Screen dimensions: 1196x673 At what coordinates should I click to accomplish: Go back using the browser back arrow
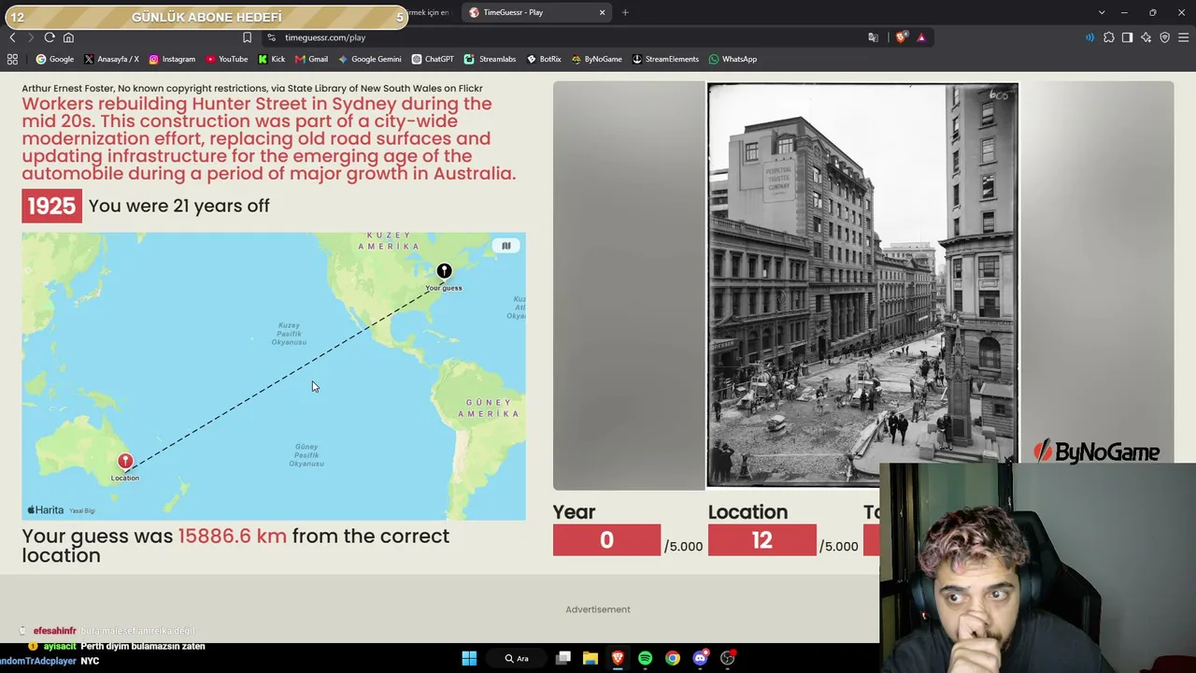coord(12,37)
